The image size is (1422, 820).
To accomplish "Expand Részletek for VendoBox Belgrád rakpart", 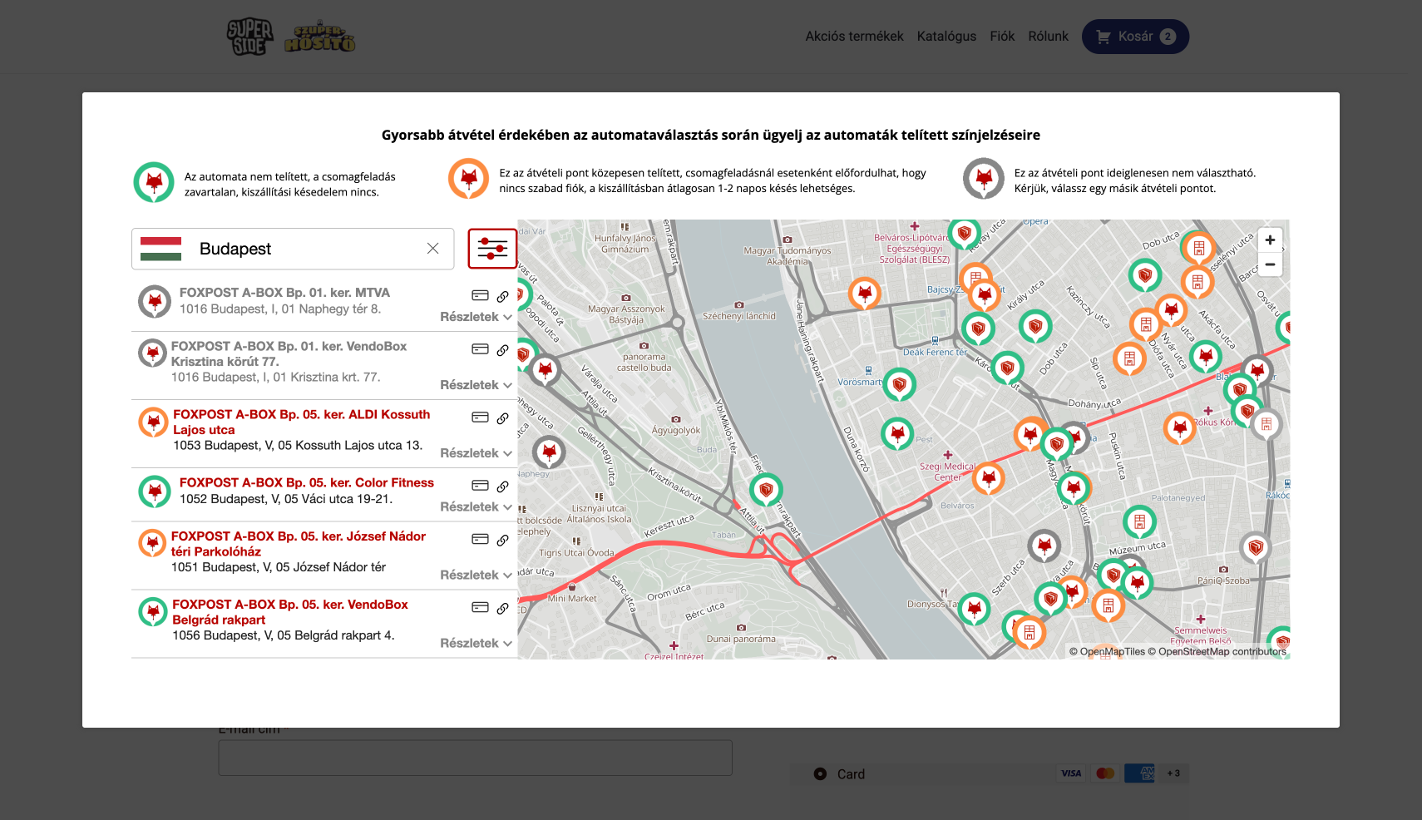I will (x=476, y=643).
